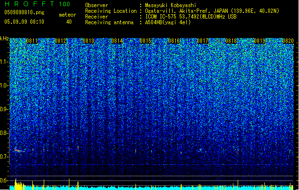
Task: Click the kHz axis unit label
Action: [4, 38]
